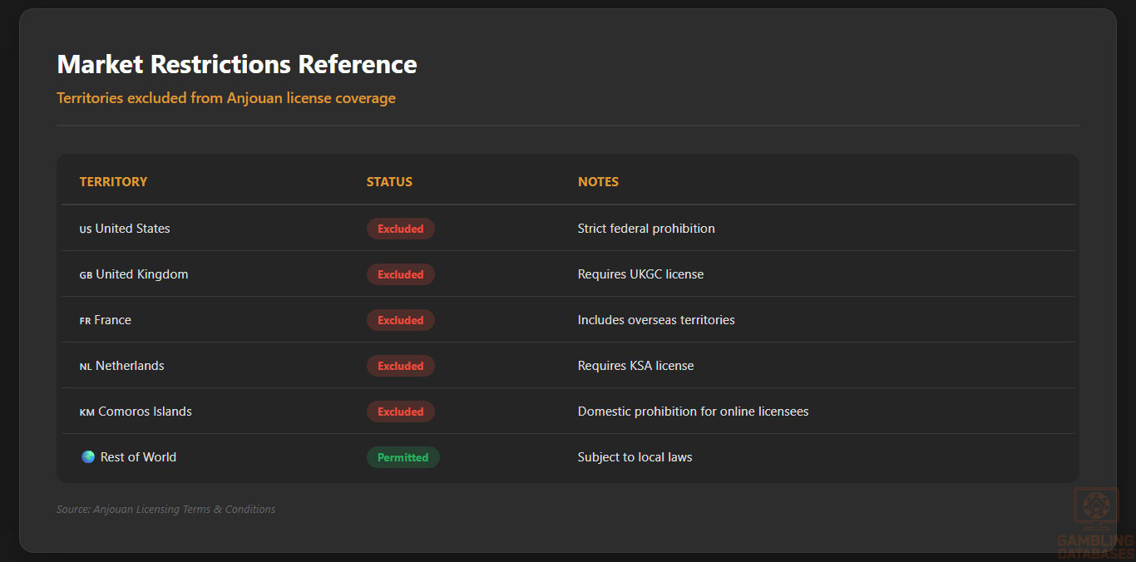Click the globe icon beside Rest of World
Image resolution: width=1136 pixels, height=562 pixels.
88,457
